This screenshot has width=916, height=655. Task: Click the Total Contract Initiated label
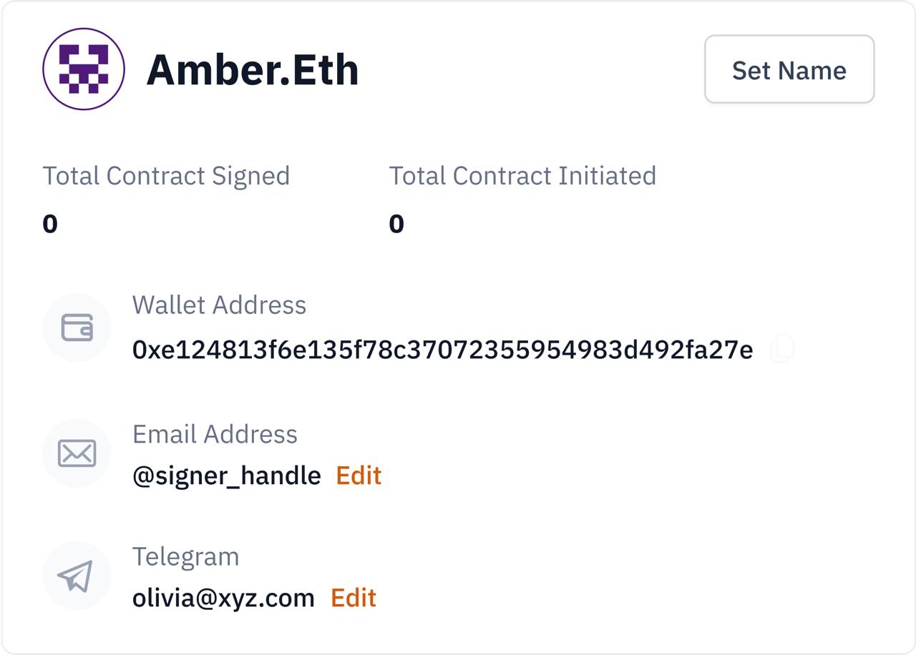(522, 176)
